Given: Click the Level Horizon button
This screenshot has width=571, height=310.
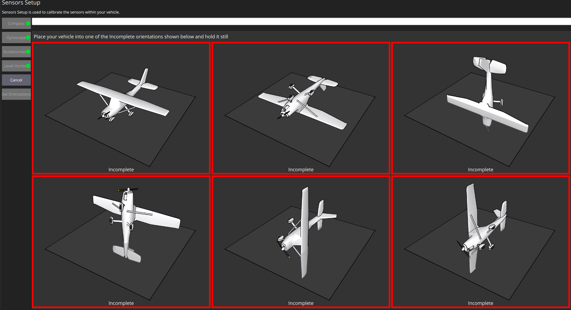Looking at the screenshot, I should (16, 66).
